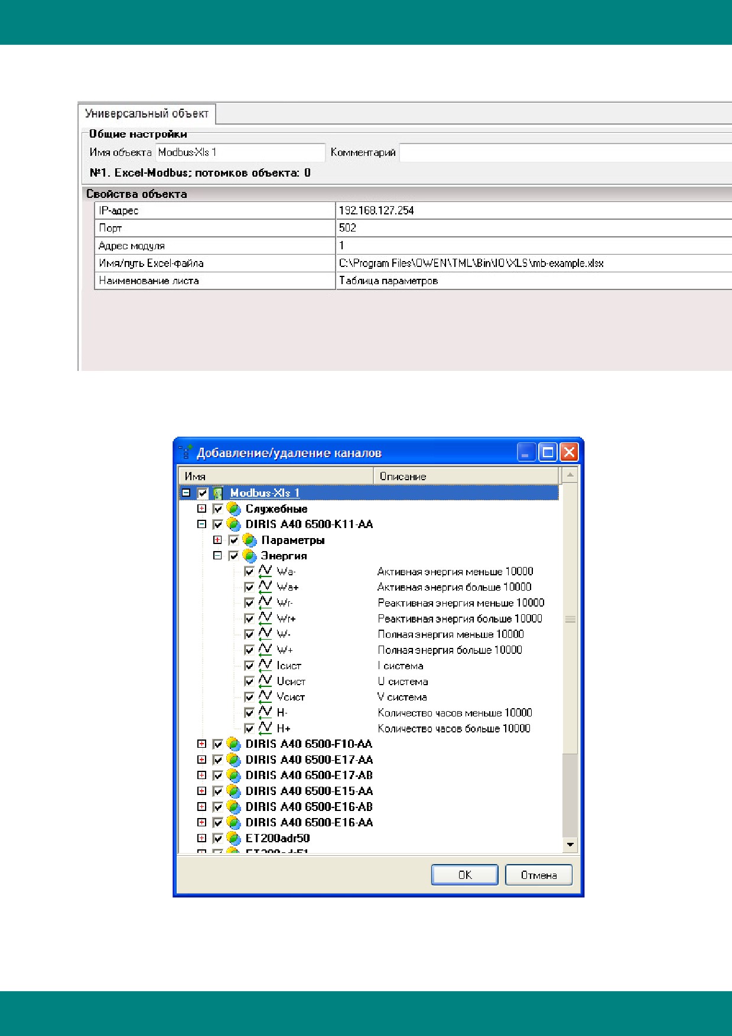The width and height of the screenshot is (732, 1036).
Task: Expand the DIRIS A40 6500-F10-AA node
Action: [x=201, y=744]
